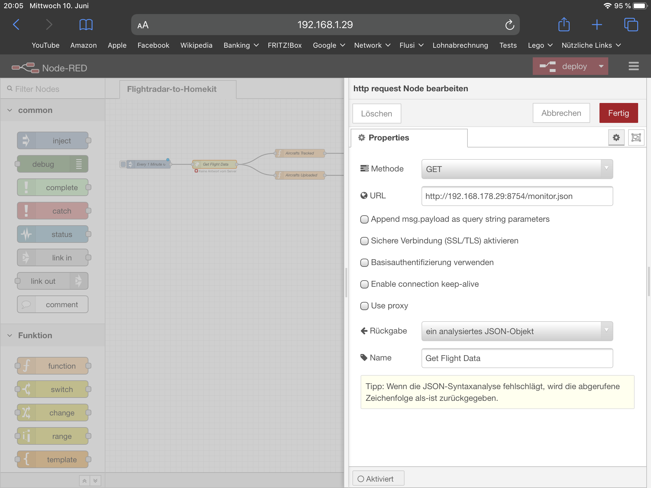651x488 pixels.
Task: Reload the page in Safari
Action: [509, 25]
